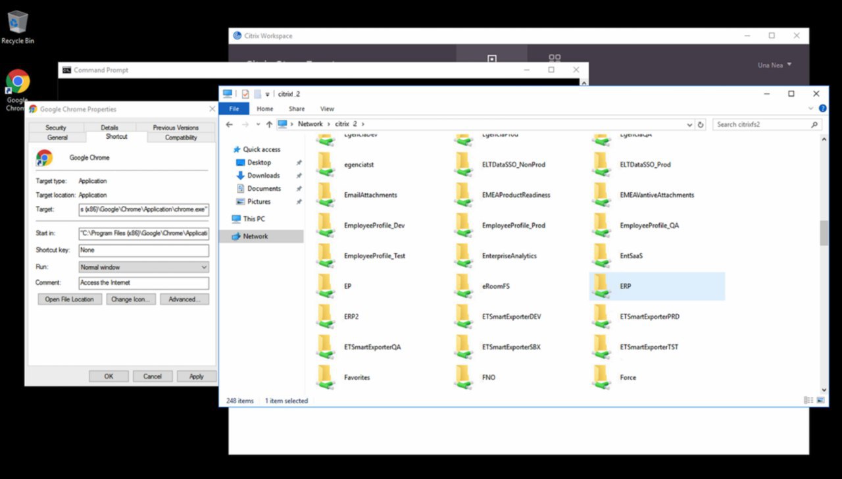Click the Shortcut key field
Image resolution: width=842 pixels, height=479 pixels.
(143, 250)
